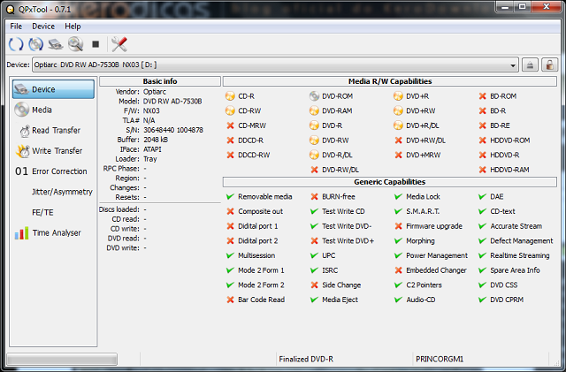Open the FE/TE panel
Image resolution: width=566 pixels, height=372 pixels.
coord(53,212)
